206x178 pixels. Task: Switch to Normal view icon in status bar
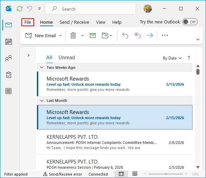click(x=121, y=174)
